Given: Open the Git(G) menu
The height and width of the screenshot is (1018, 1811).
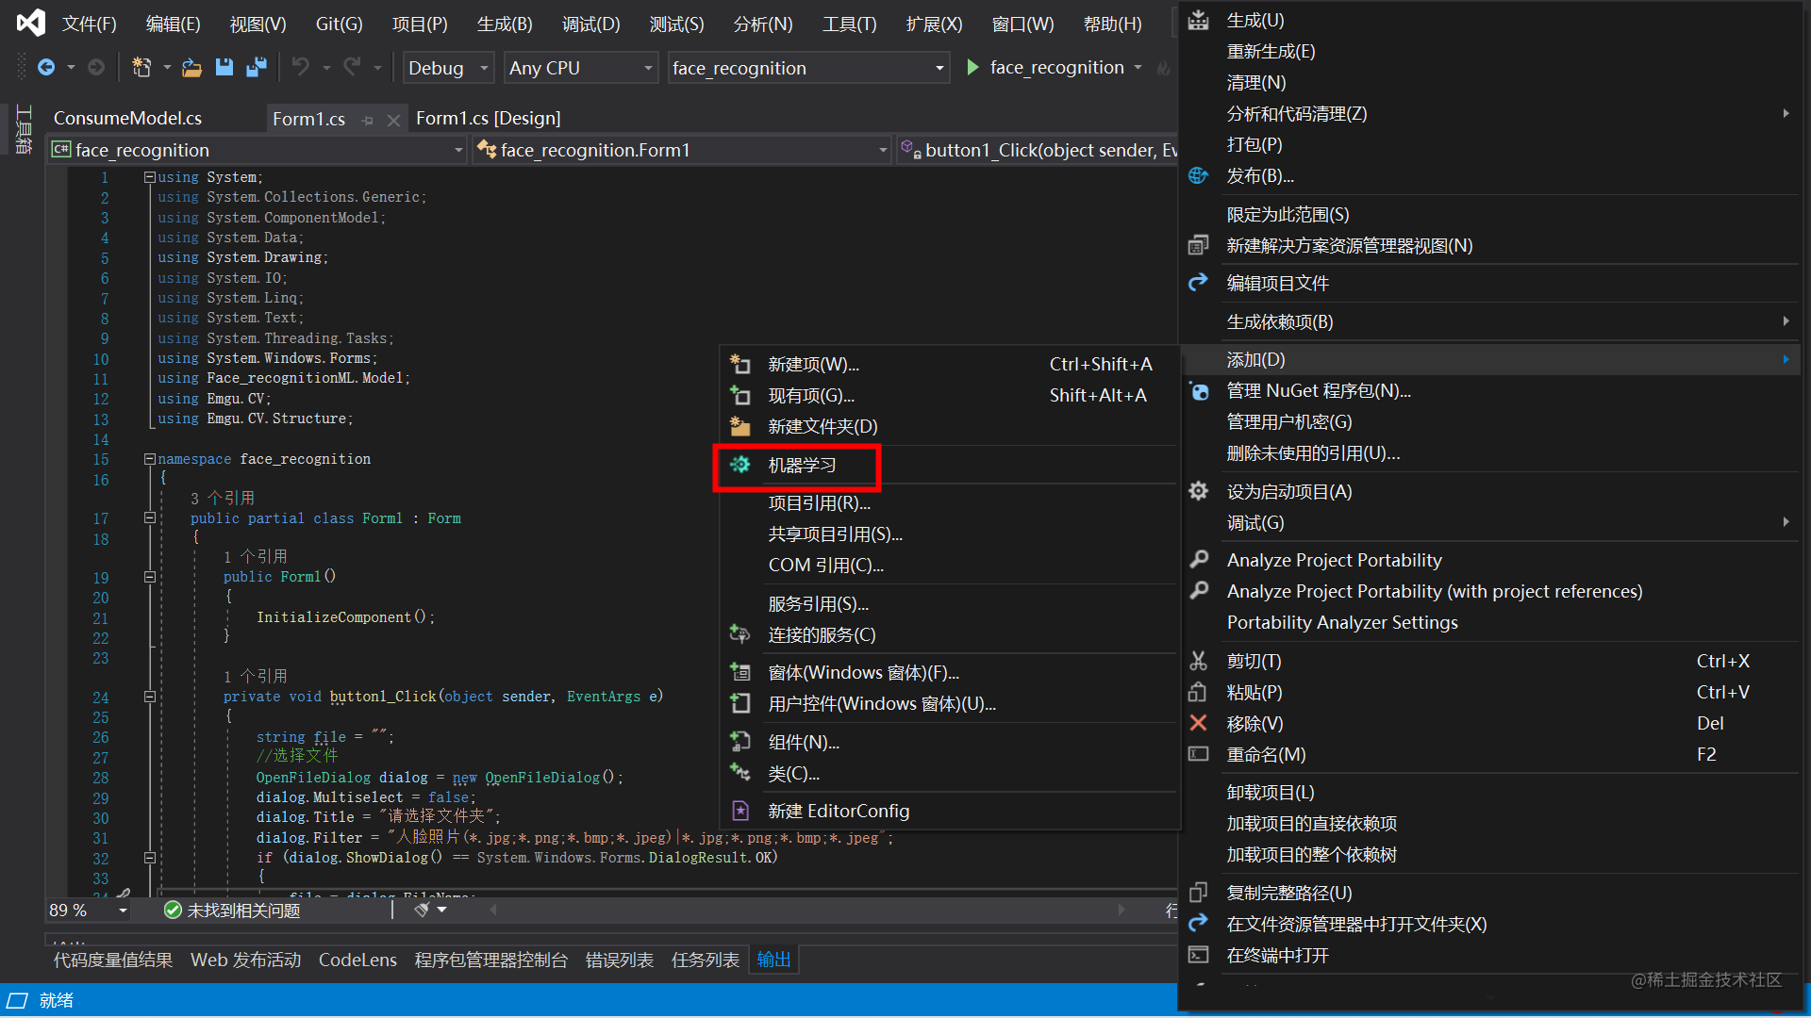Looking at the screenshot, I should [339, 24].
